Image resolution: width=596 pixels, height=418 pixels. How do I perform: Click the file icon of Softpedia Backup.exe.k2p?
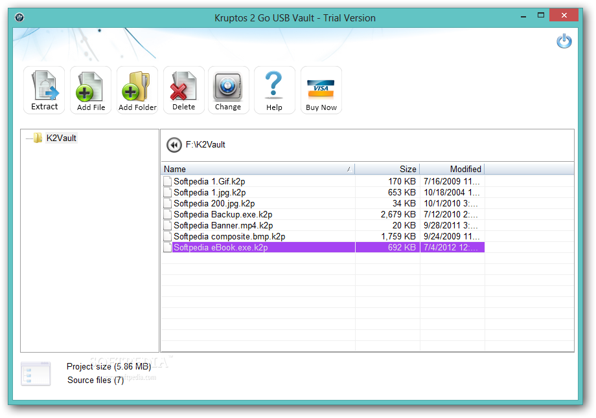[x=167, y=214]
